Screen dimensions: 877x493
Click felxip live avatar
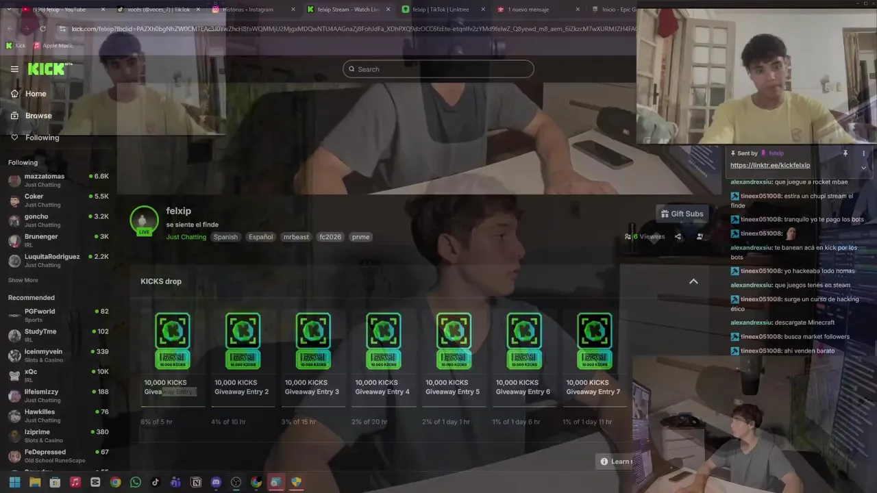(x=144, y=220)
